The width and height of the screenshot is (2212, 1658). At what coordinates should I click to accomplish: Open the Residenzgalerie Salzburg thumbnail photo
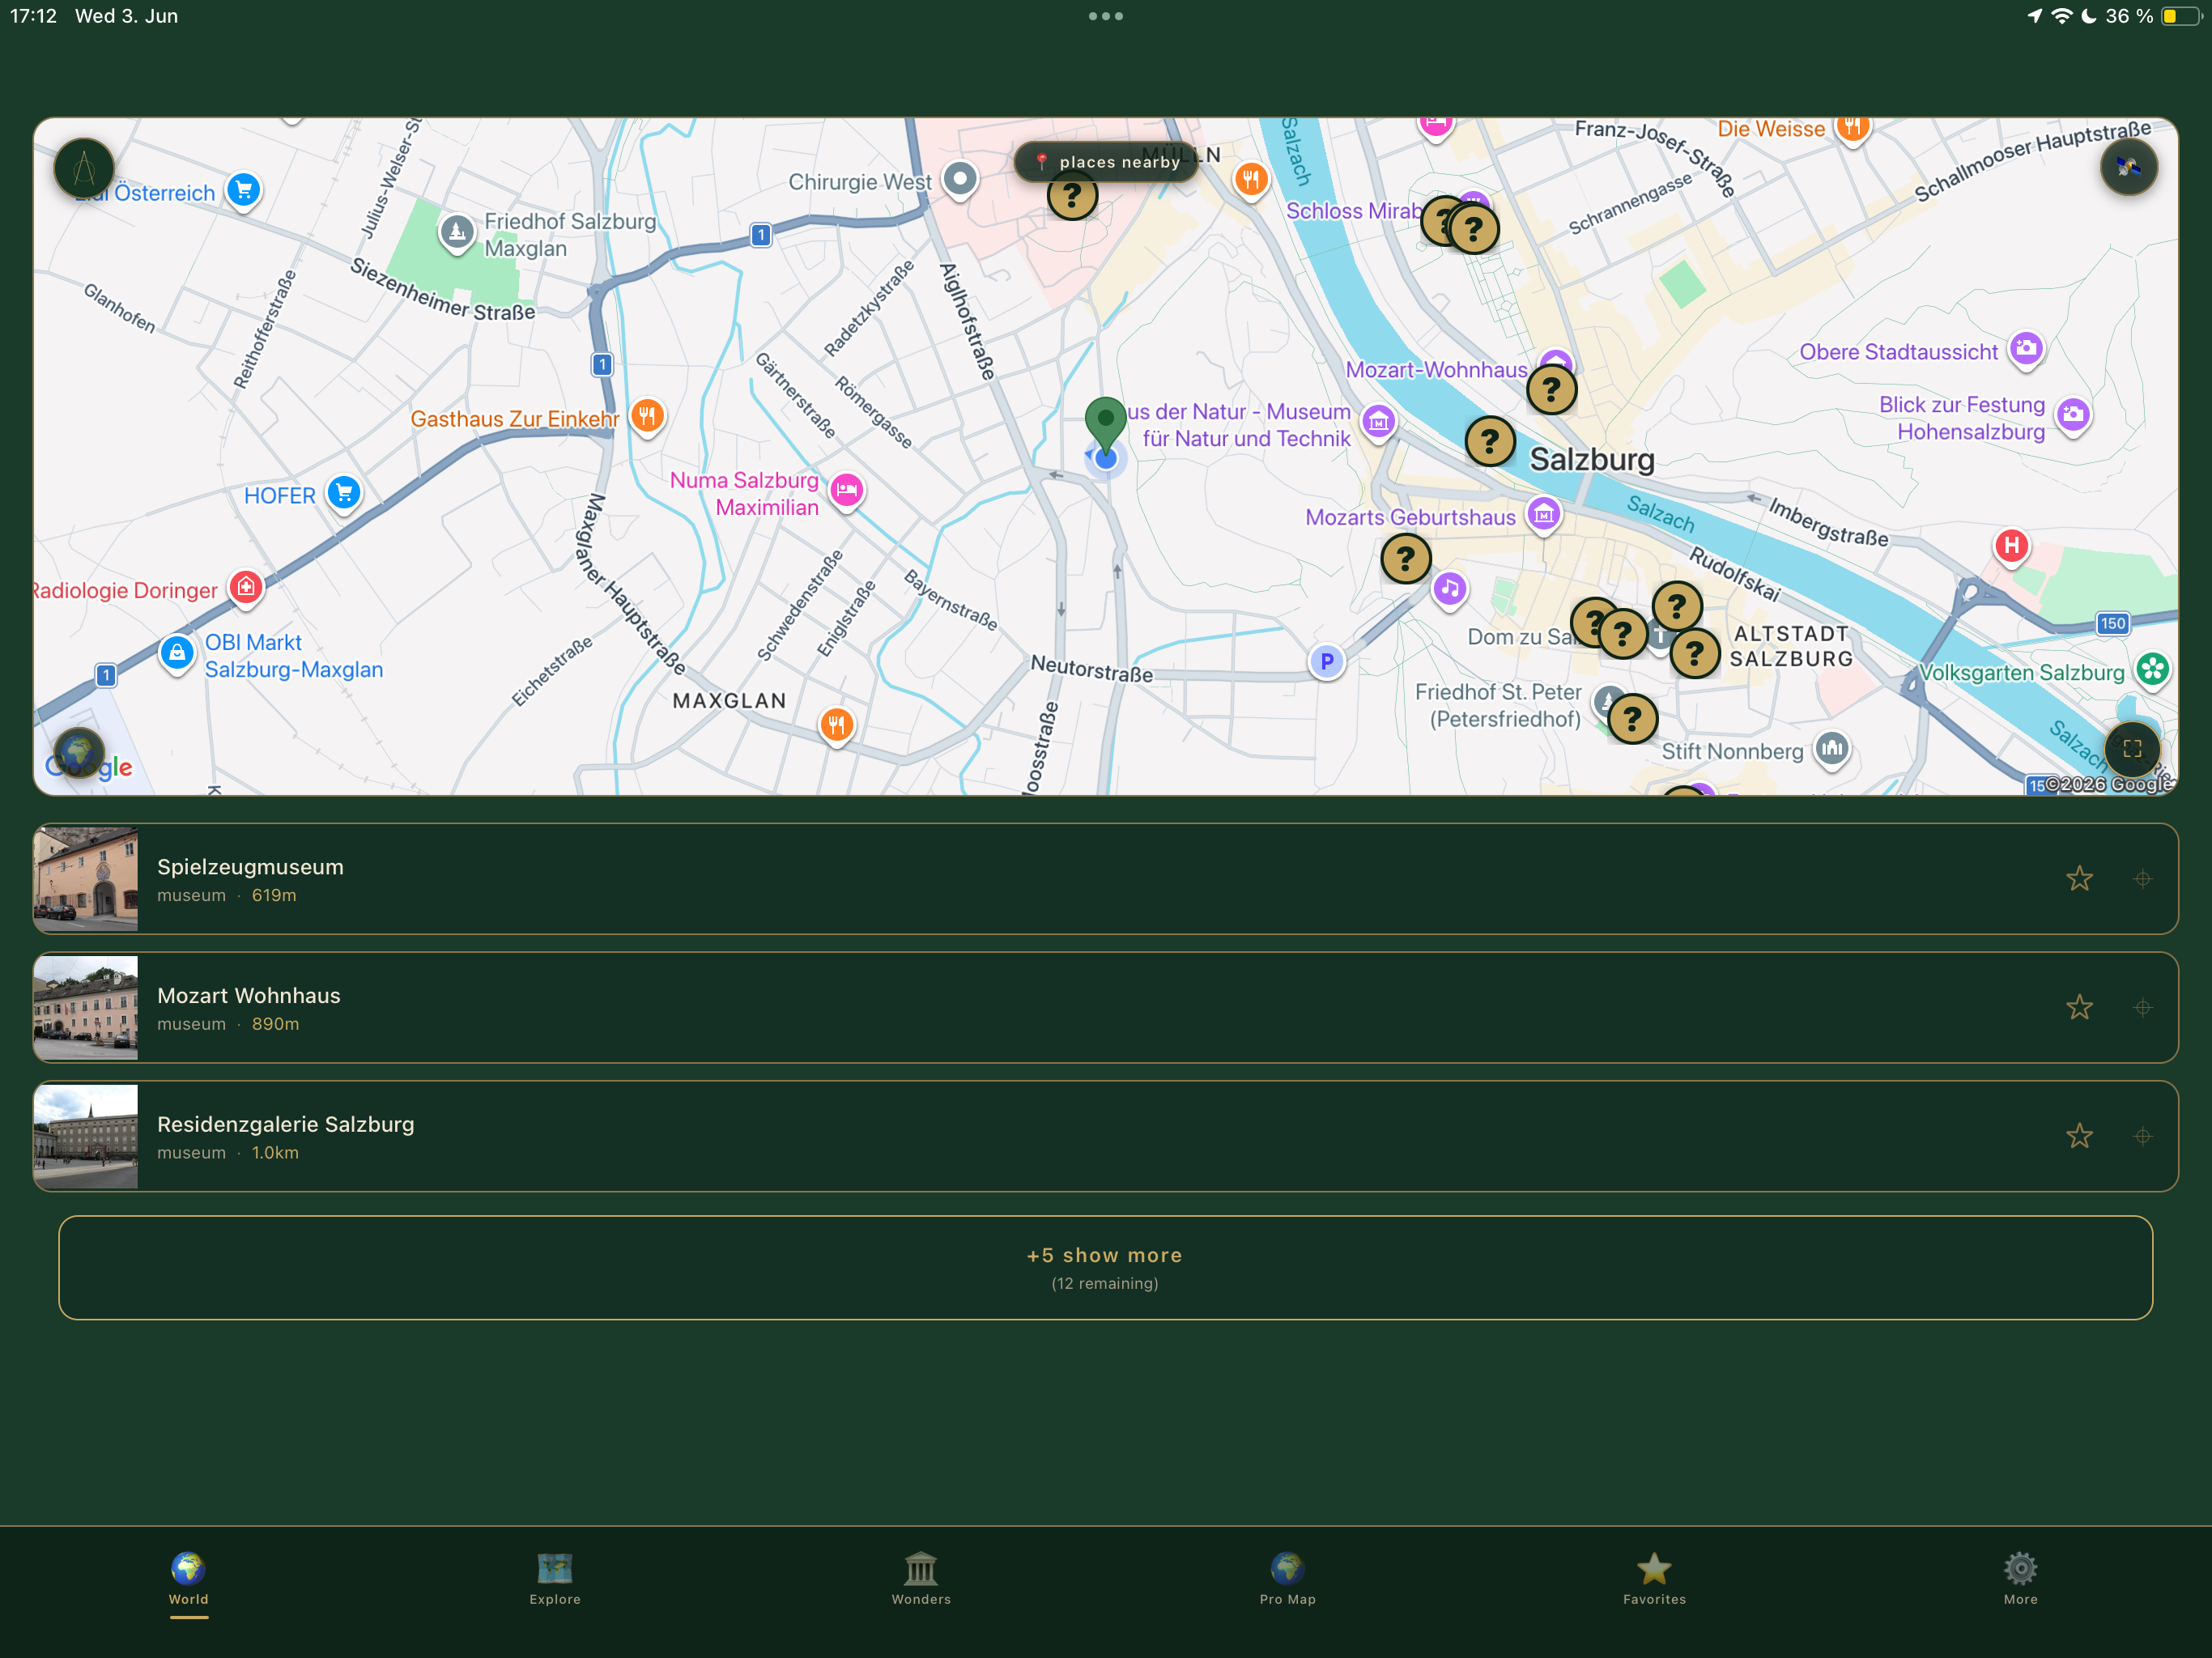(86, 1136)
